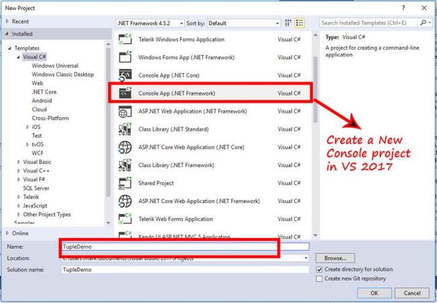Close the New Project dialog

tap(424, 8)
